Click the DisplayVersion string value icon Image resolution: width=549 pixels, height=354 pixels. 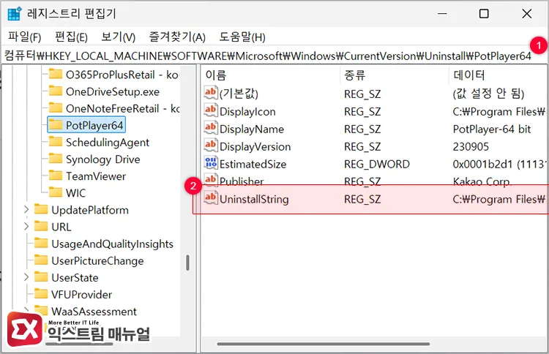[211, 145]
